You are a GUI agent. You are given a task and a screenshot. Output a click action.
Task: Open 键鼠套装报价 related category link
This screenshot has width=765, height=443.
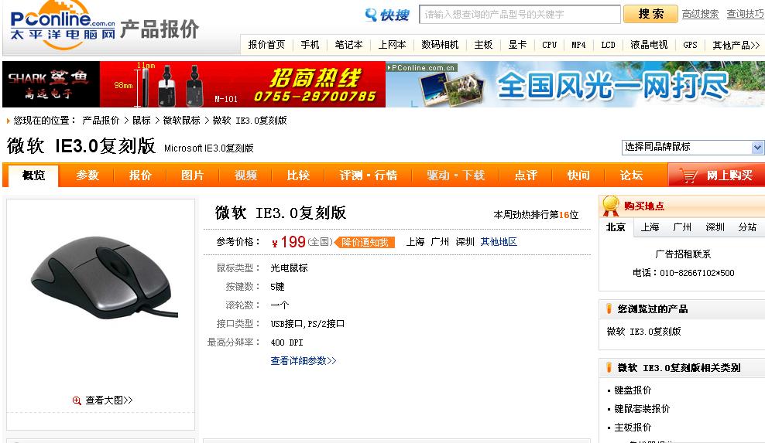pos(642,409)
